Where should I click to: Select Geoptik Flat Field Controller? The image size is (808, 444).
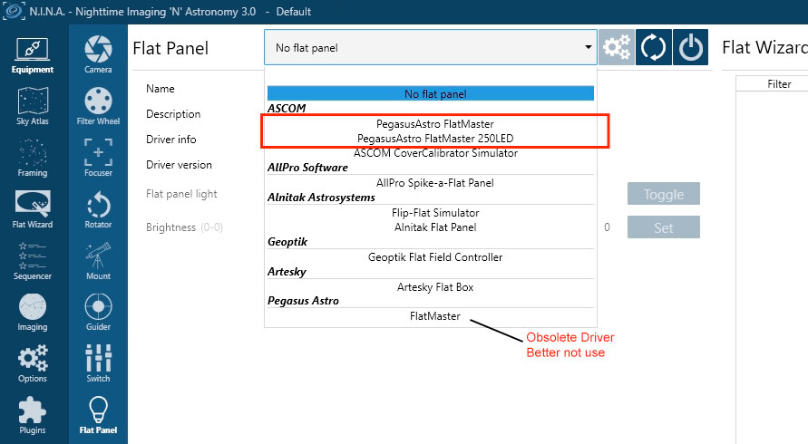[435, 257]
